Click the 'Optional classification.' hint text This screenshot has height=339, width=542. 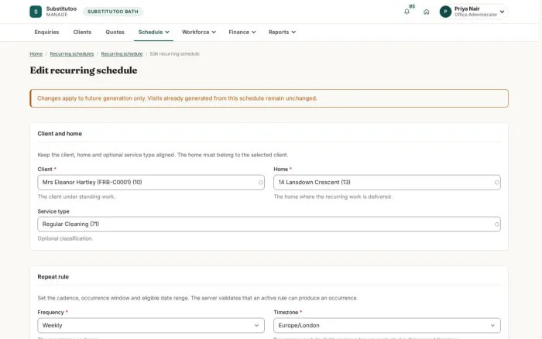(65, 239)
